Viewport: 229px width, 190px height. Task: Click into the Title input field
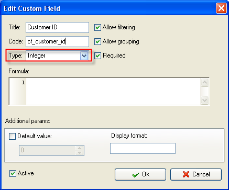click(57, 27)
